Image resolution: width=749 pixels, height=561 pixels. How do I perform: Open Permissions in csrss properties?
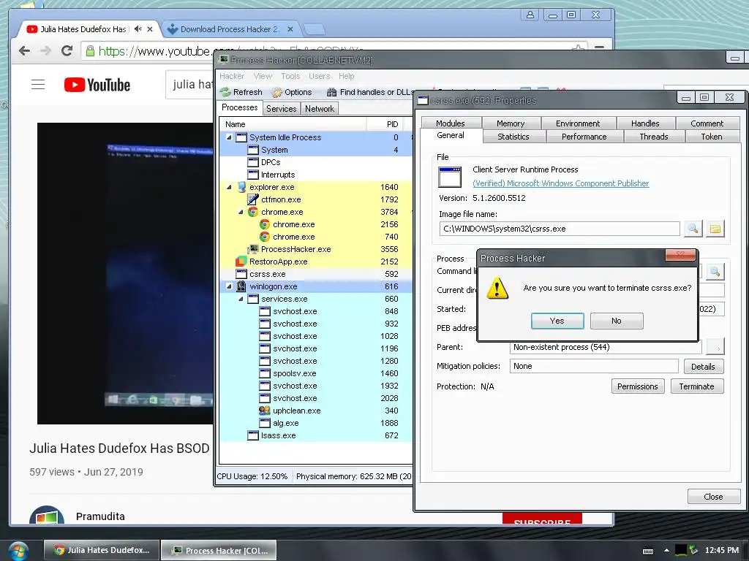pos(638,386)
